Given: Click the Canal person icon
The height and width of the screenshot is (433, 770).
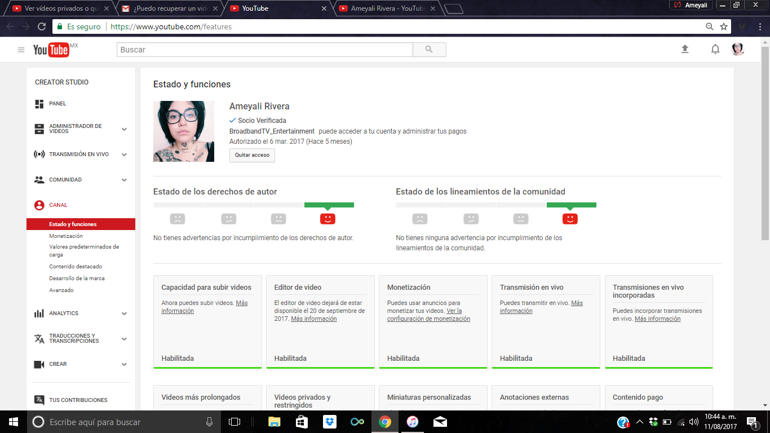Looking at the screenshot, I should point(39,205).
